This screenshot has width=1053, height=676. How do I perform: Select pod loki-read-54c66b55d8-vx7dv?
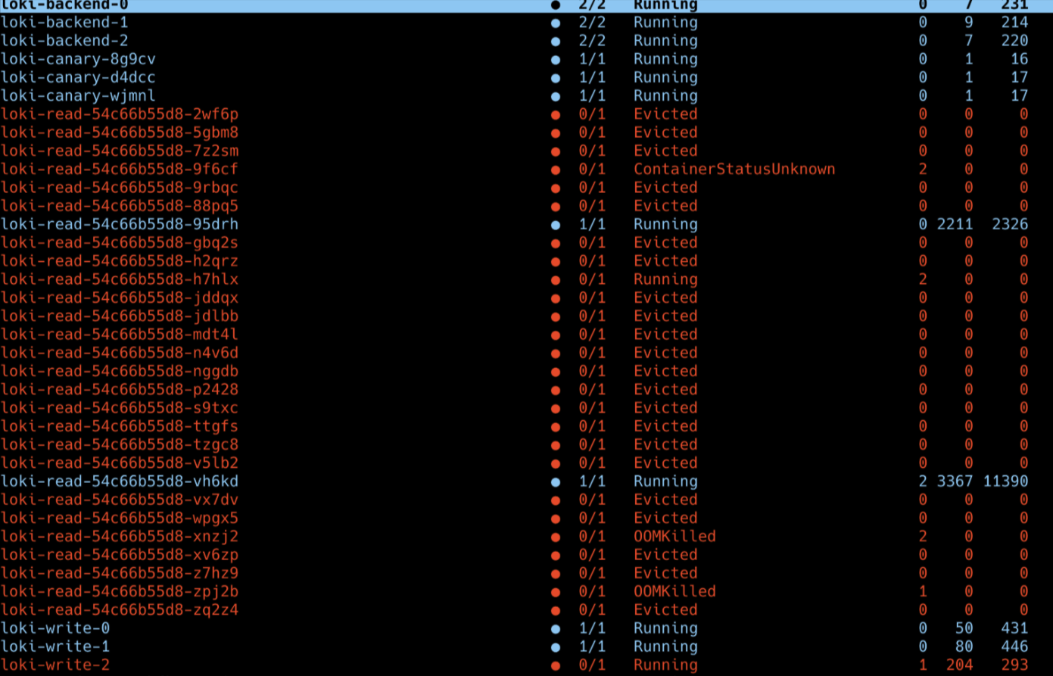click(x=120, y=500)
